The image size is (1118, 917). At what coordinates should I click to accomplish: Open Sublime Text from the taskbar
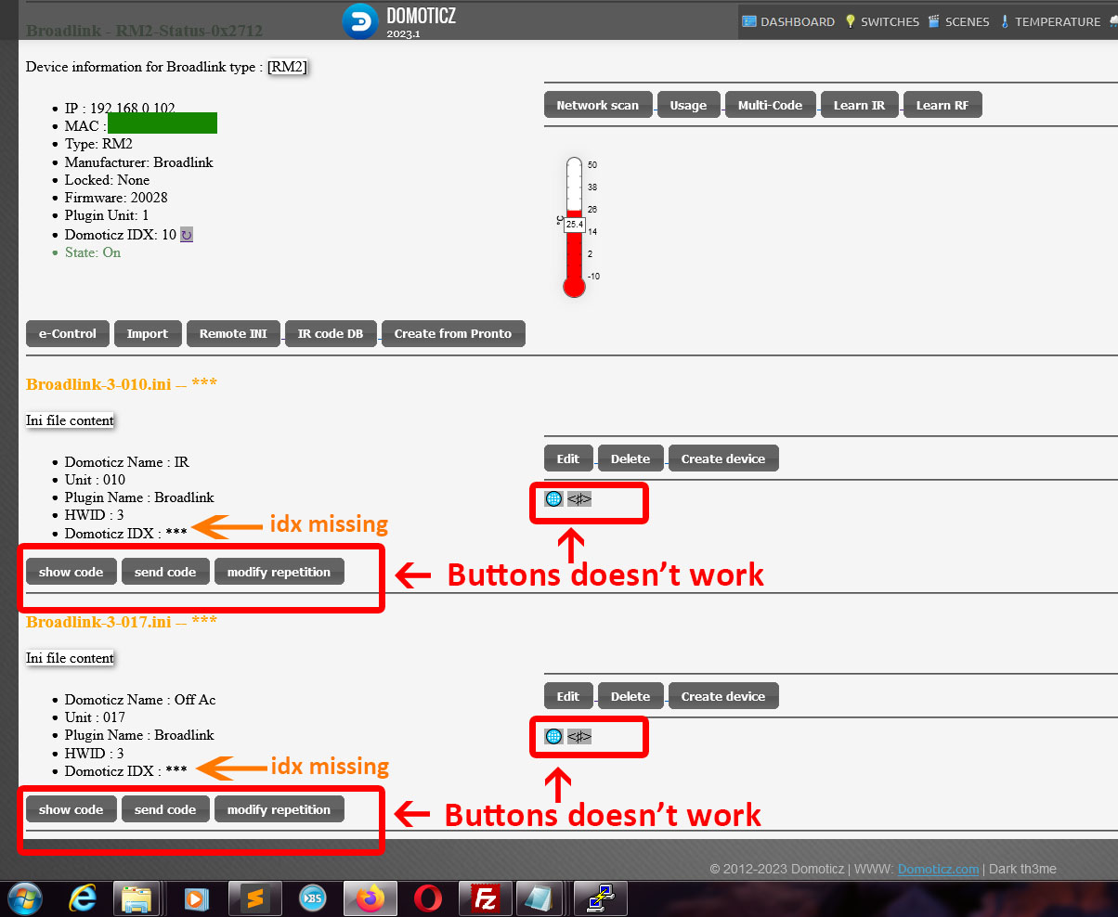point(255,898)
